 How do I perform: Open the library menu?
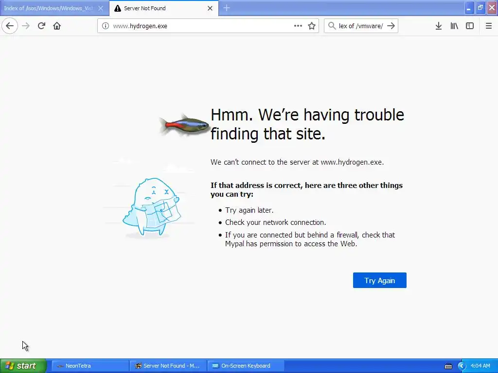[x=454, y=26]
